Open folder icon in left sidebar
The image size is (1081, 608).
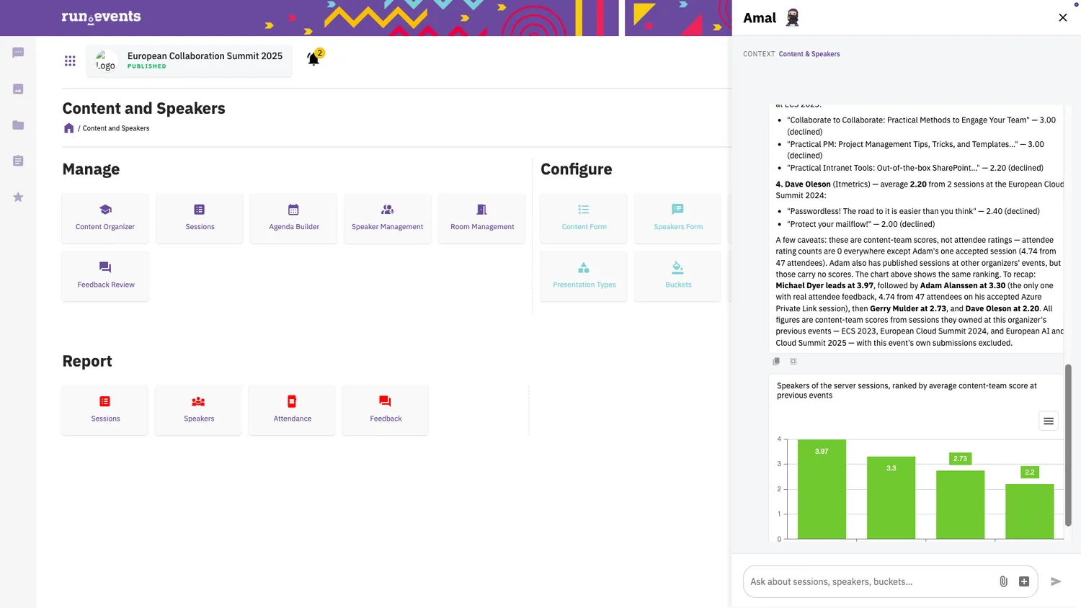pyautogui.click(x=18, y=125)
